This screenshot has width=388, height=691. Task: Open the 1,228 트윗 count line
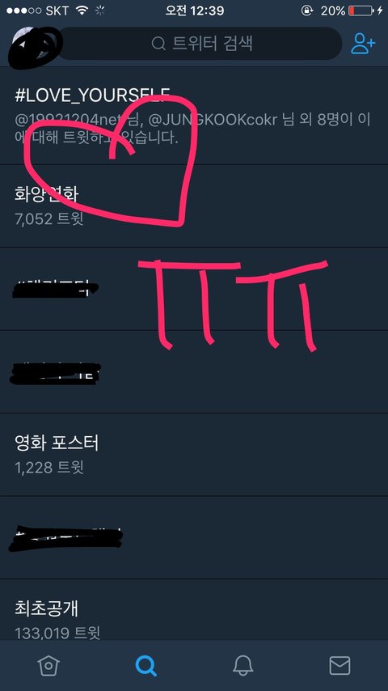click(49, 467)
